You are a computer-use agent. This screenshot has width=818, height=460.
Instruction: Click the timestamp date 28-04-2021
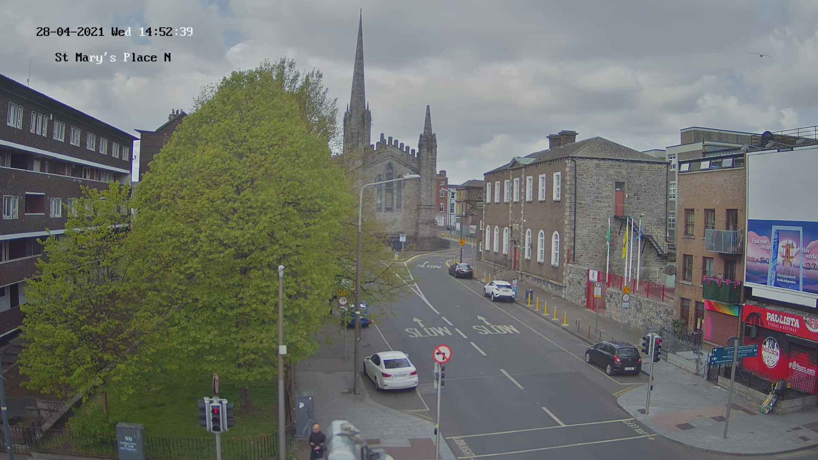(70, 32)
